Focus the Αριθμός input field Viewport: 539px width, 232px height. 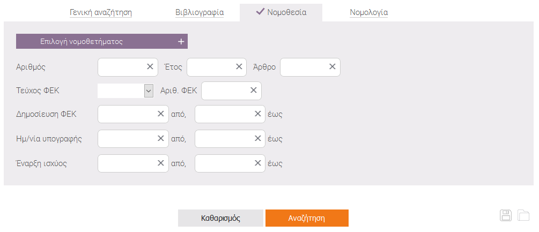122,67
